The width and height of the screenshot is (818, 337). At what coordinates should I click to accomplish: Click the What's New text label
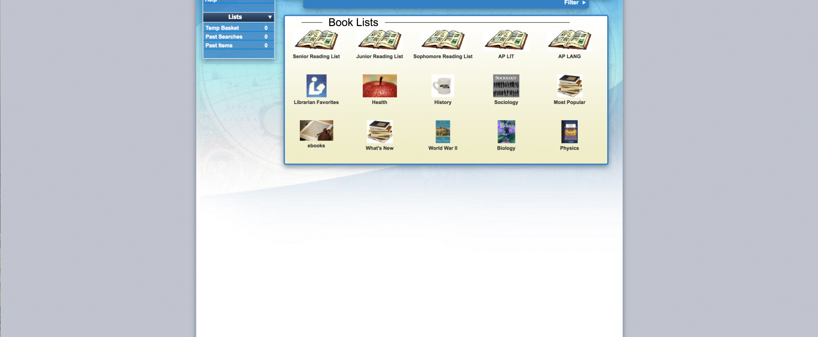point(380,148)
